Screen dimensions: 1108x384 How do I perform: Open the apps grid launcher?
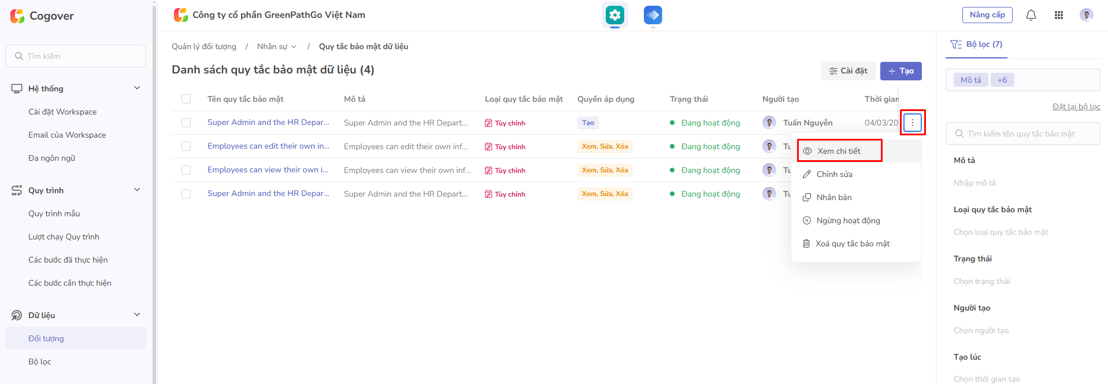pos(1059,15)
